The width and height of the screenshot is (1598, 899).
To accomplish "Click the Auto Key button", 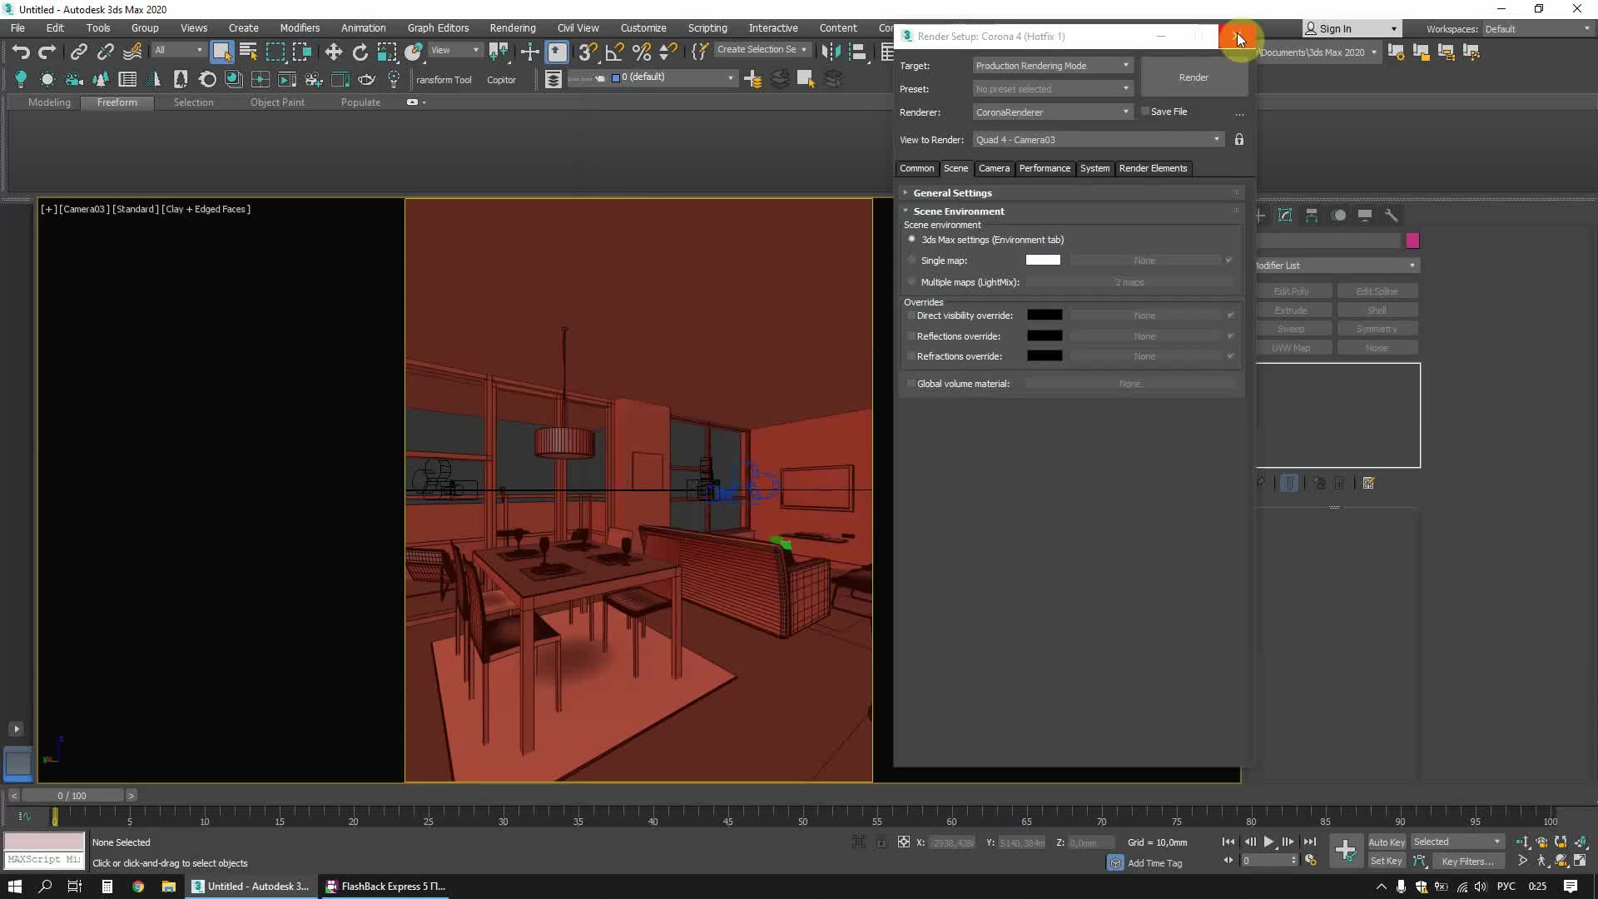I will 1386,842.
